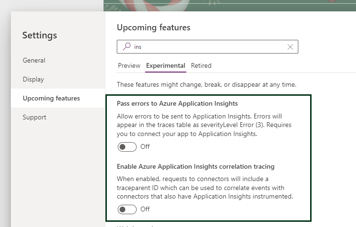Click the Off label beside the correlation tracing toggle
This screenshot has width=356, height=227.
pyautogui.click(x=145, y=209)
